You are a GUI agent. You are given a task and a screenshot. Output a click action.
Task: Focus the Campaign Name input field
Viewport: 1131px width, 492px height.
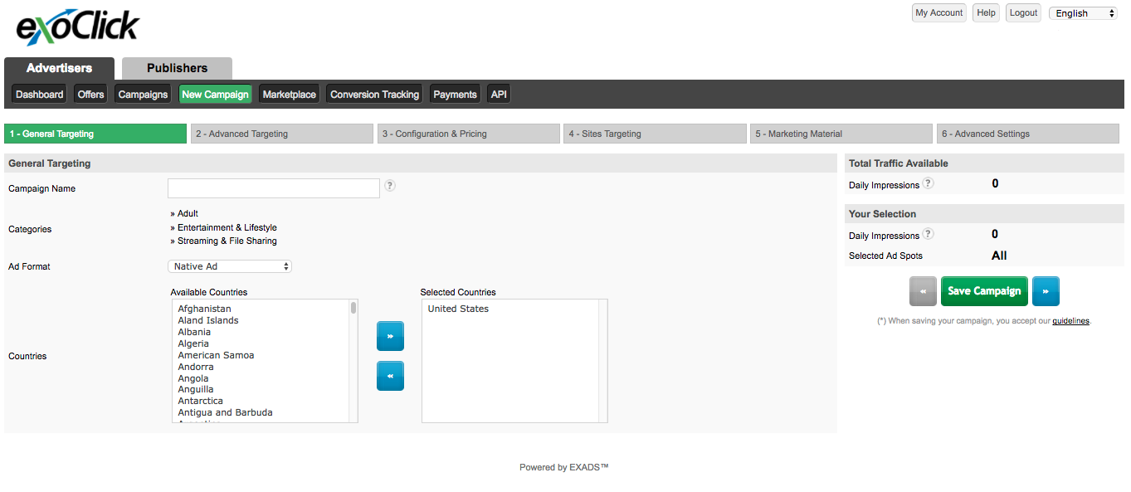274,188
